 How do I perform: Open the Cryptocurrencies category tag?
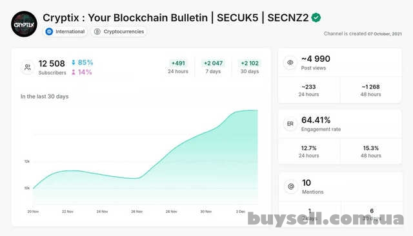pyautogui.click(x=119, y=32)
